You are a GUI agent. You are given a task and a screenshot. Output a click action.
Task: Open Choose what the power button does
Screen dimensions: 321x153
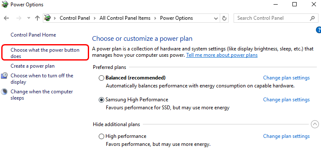point(45,53)
